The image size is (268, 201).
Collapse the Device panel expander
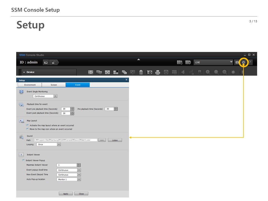24,72
